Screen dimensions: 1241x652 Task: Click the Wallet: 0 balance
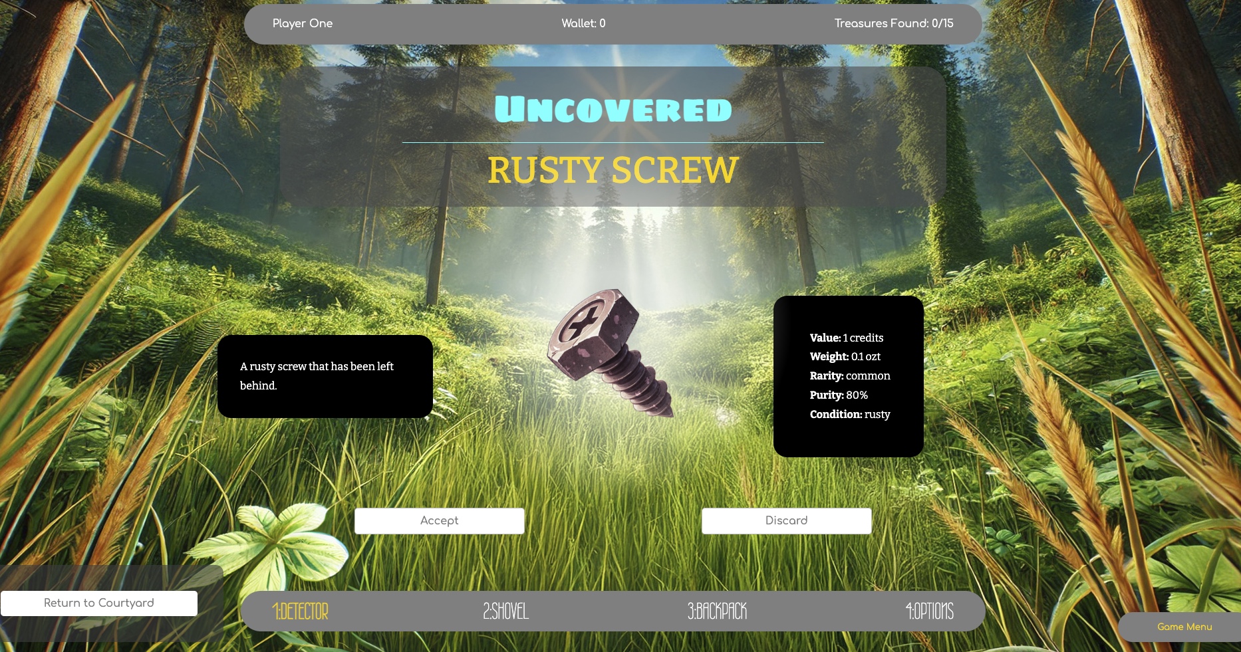click(584, 23)
